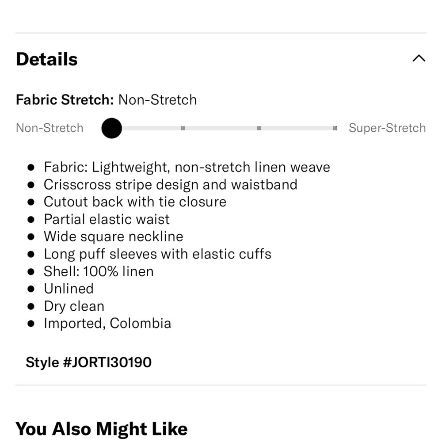Viewport: 442px width, 442px height.
Task: Click the Dry clean bullet item
Action: pos(74,306)
